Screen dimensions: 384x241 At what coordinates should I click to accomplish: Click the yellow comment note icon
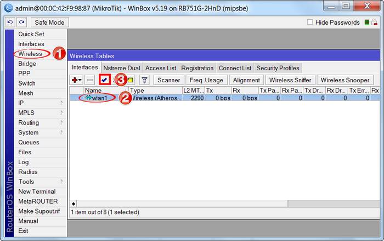tap(131, 80)
